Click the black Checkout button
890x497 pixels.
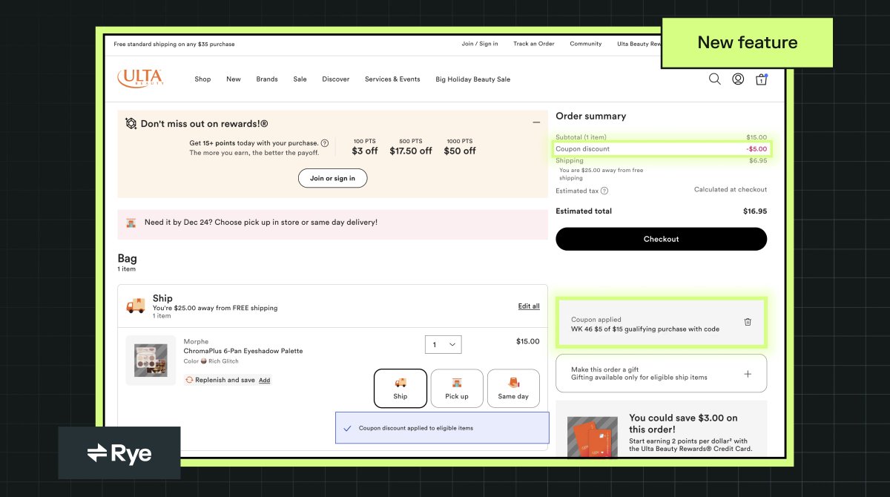point(662,239)
